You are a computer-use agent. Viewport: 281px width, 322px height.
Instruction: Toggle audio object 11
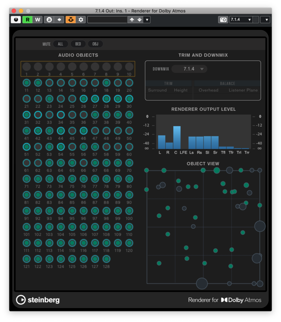tap(26, 83)
